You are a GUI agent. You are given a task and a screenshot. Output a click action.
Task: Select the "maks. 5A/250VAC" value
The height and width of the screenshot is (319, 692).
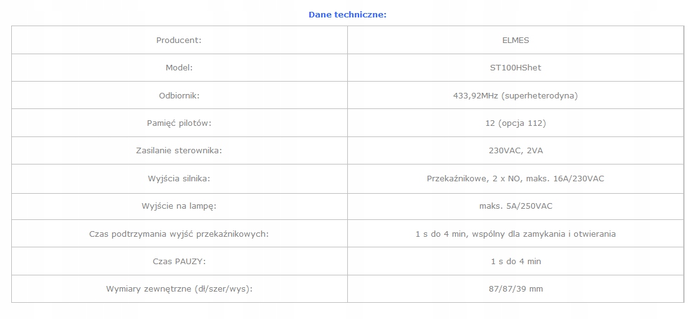[515, 206]
